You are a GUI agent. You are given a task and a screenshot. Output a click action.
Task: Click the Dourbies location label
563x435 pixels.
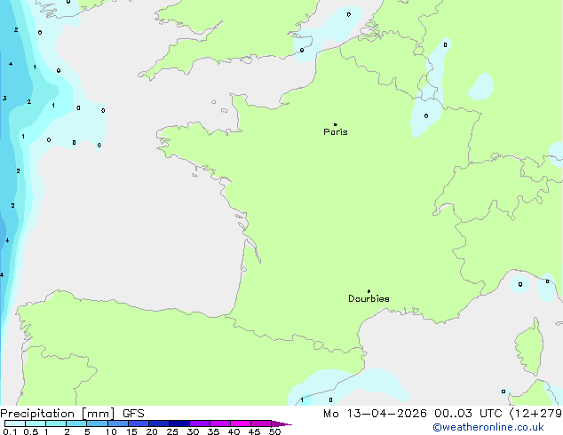[x=369, y=298]
